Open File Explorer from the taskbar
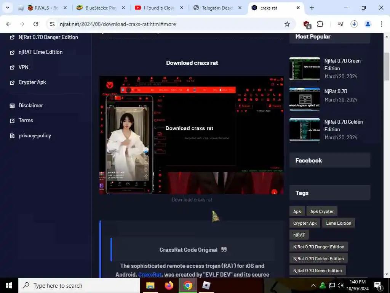Viewport: 390px width, 293px height. pyautogui.click(x=150, y=285)
